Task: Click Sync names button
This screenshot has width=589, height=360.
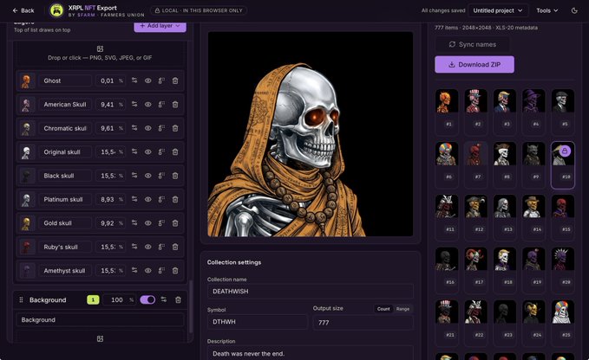Action: pyautogui.click(x=473, y=44)
